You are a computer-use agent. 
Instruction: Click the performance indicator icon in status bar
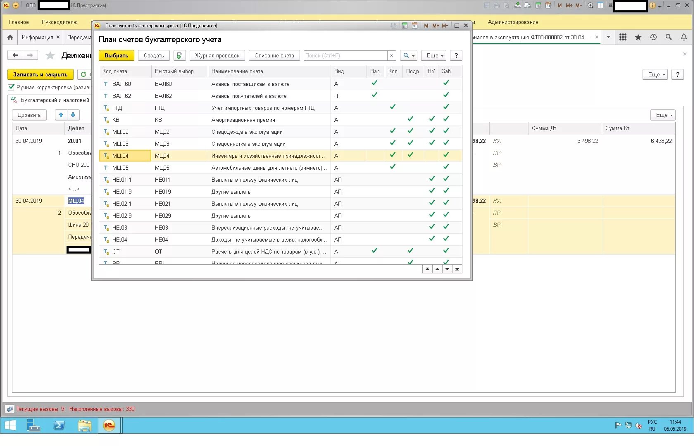(10, 409)
